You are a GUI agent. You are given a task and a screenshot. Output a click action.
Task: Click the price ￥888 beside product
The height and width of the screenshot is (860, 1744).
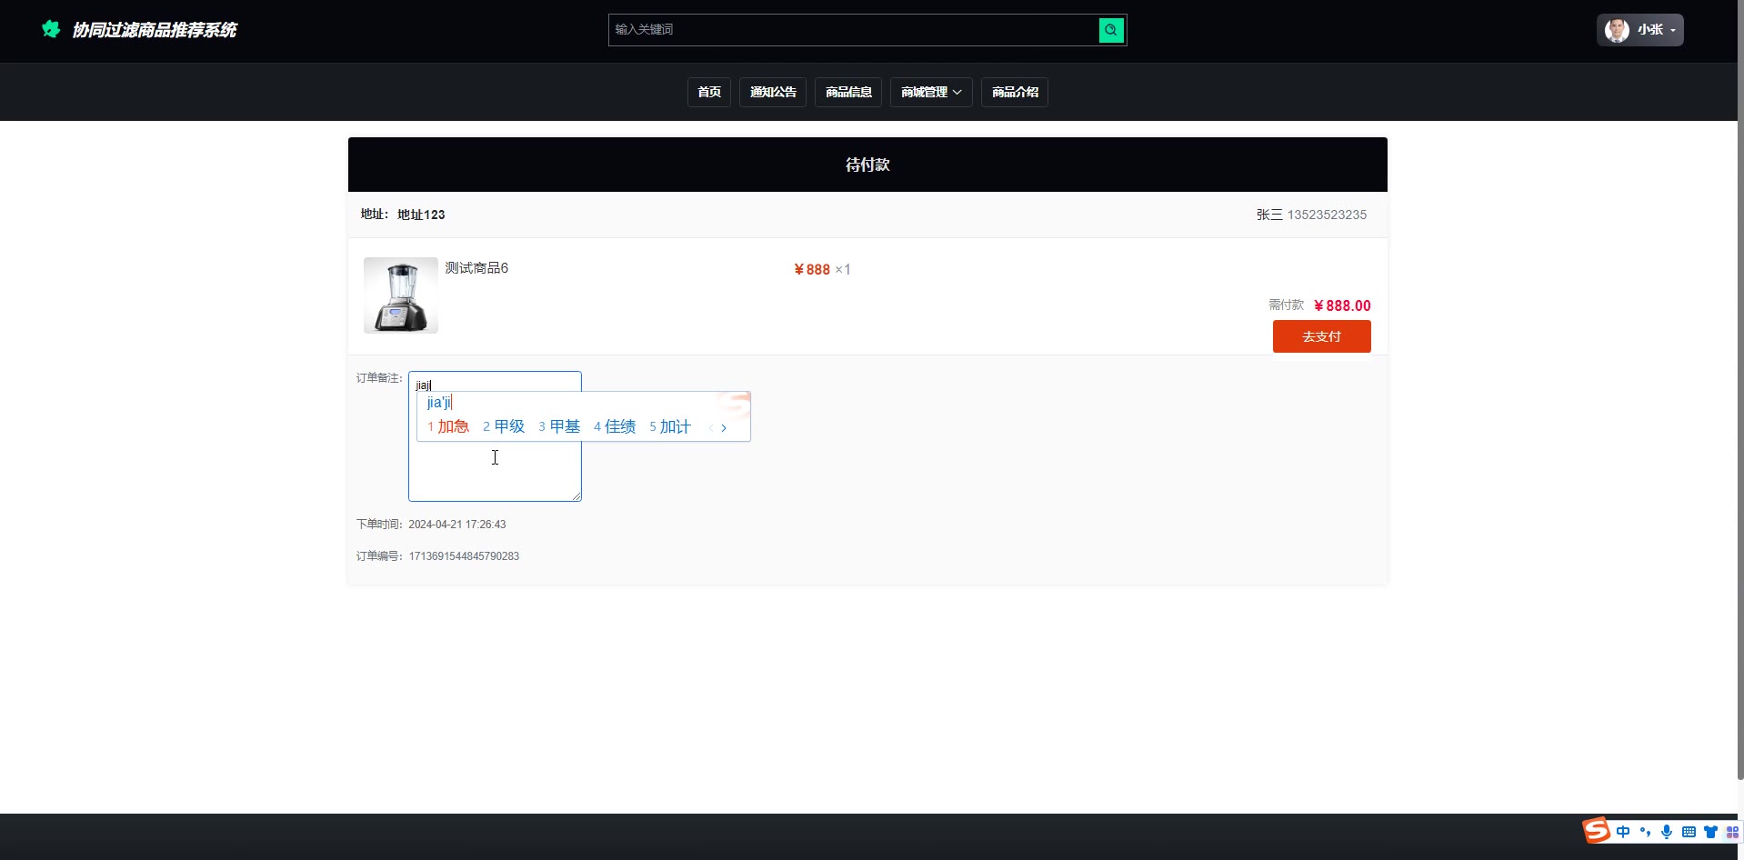point(812,269)
